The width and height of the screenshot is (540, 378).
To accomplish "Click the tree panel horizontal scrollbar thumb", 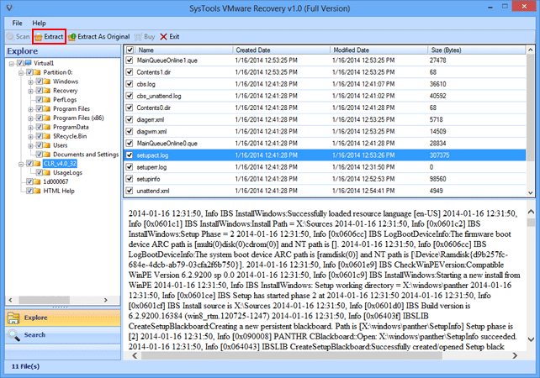I will coord(44,300).
